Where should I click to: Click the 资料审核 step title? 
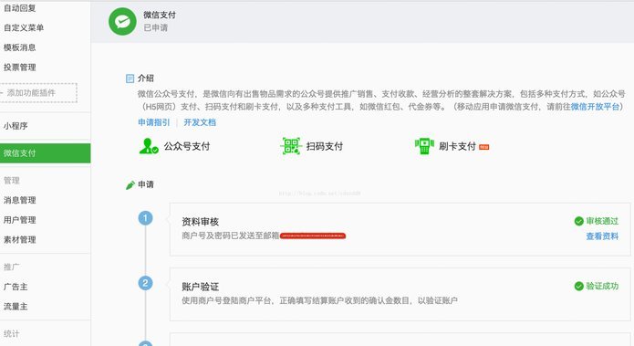click(x=201, y=222)
